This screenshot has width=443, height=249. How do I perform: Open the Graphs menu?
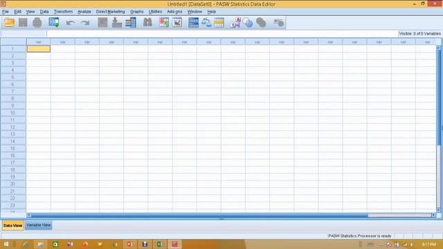coord(137,12)
